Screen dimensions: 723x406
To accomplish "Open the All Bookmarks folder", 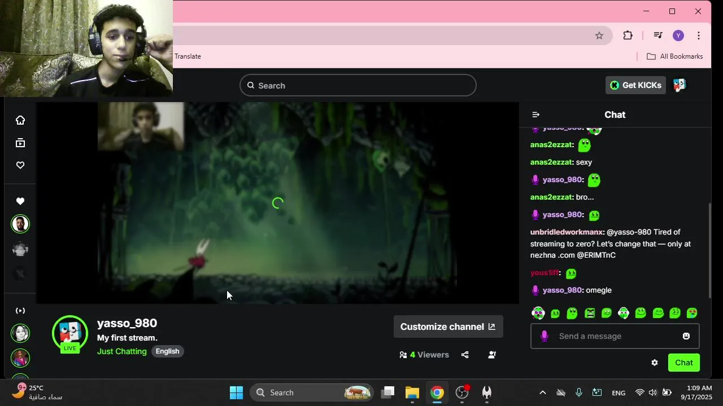I will [x=674, y=56].
